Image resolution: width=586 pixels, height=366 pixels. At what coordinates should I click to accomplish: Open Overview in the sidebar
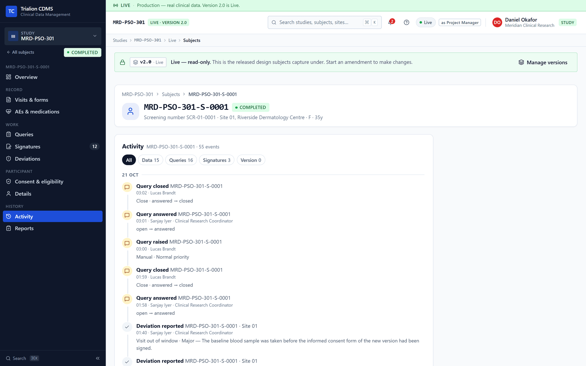tap(53, 77)
